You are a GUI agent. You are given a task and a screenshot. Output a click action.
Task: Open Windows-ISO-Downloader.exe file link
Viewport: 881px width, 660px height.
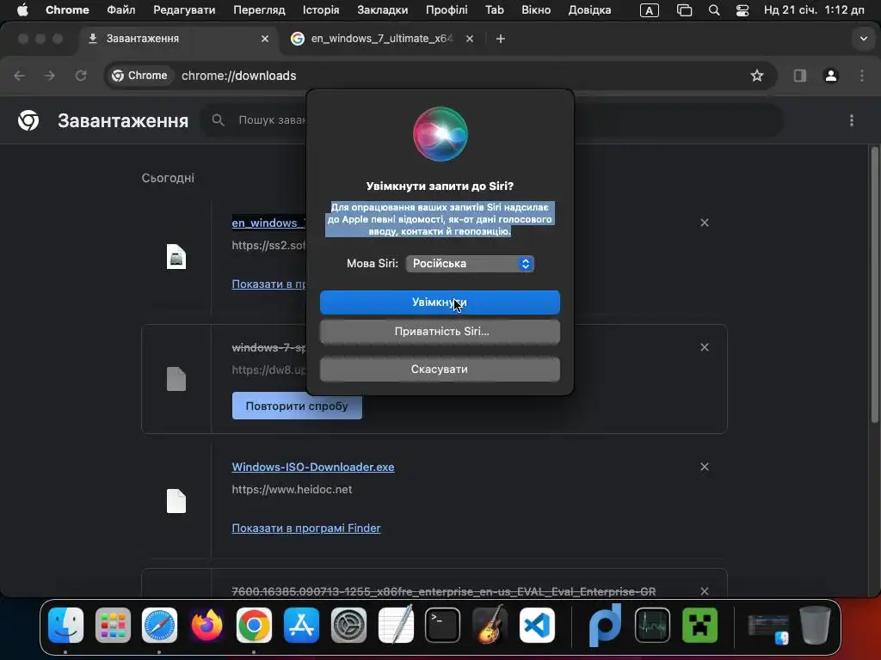click(313, 467)
